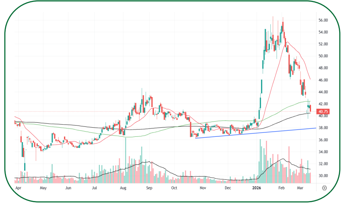The image size is (342, 205).
Task: Click the Aug label on time axis
Action: click(x=123, y=187)
